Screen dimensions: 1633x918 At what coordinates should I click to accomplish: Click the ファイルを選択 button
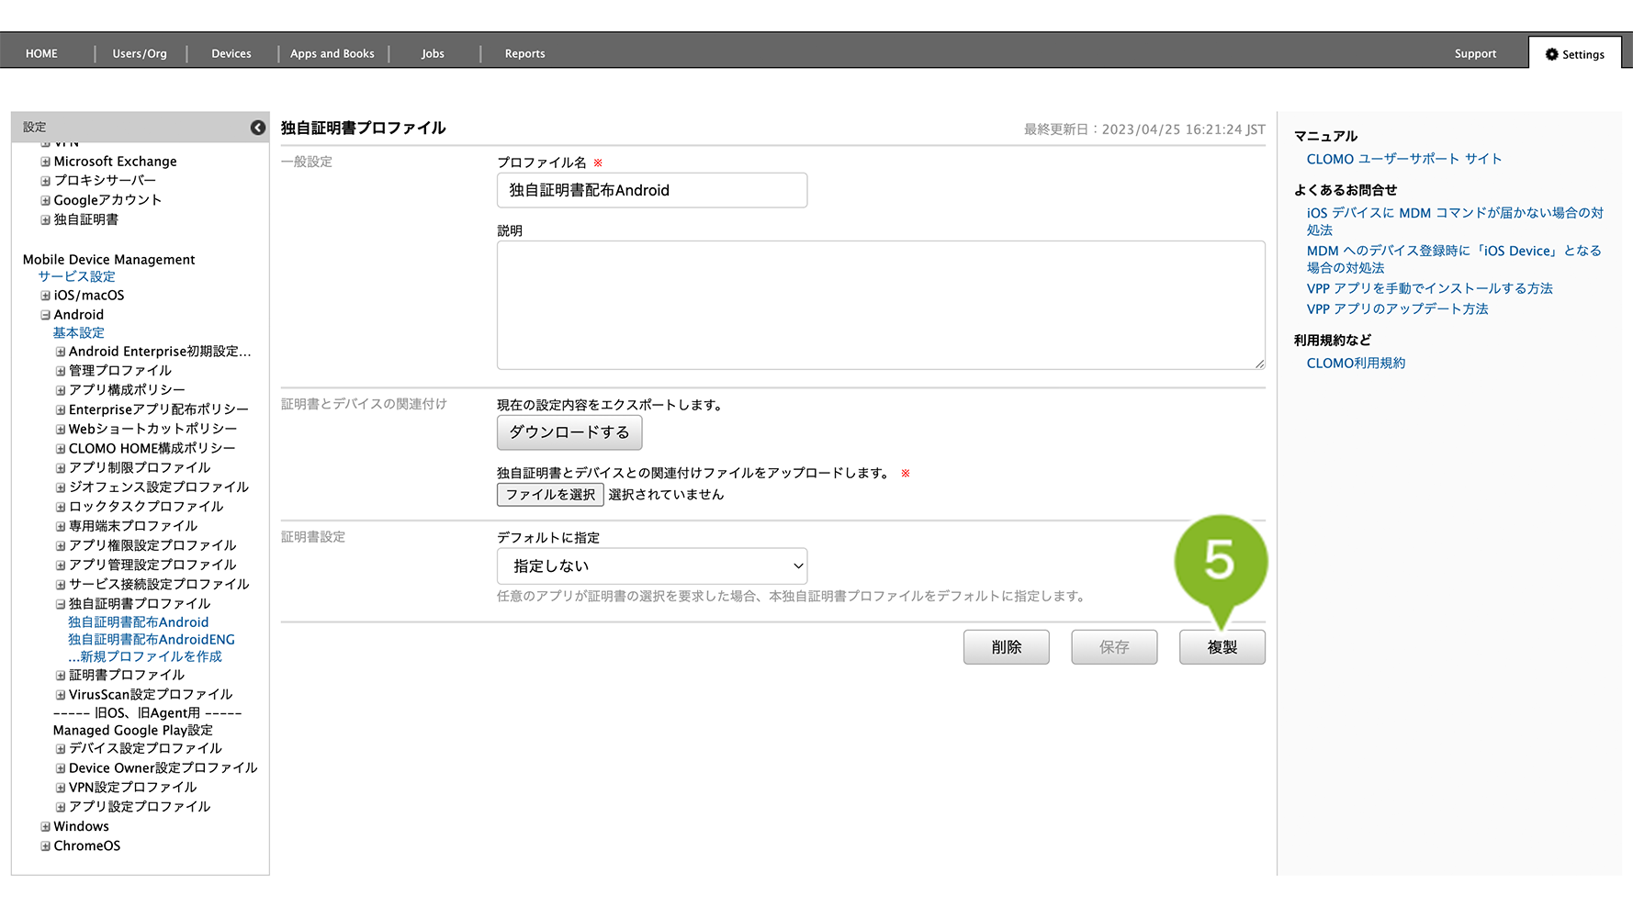point(549,495)
